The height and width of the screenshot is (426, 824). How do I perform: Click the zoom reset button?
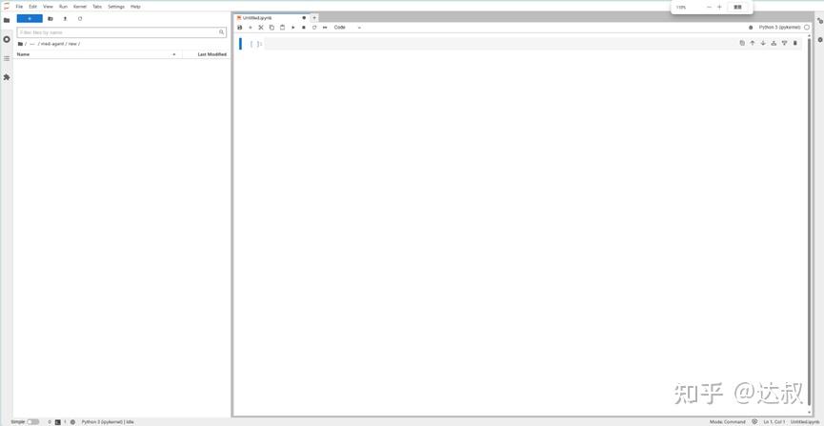[x=736, y=7]
